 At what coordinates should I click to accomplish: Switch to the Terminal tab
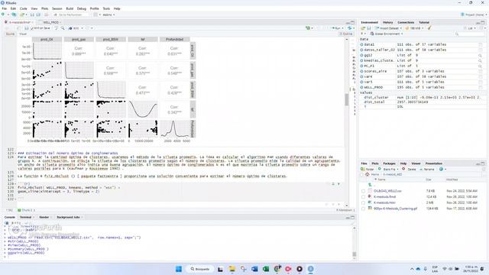click(25, 217)
